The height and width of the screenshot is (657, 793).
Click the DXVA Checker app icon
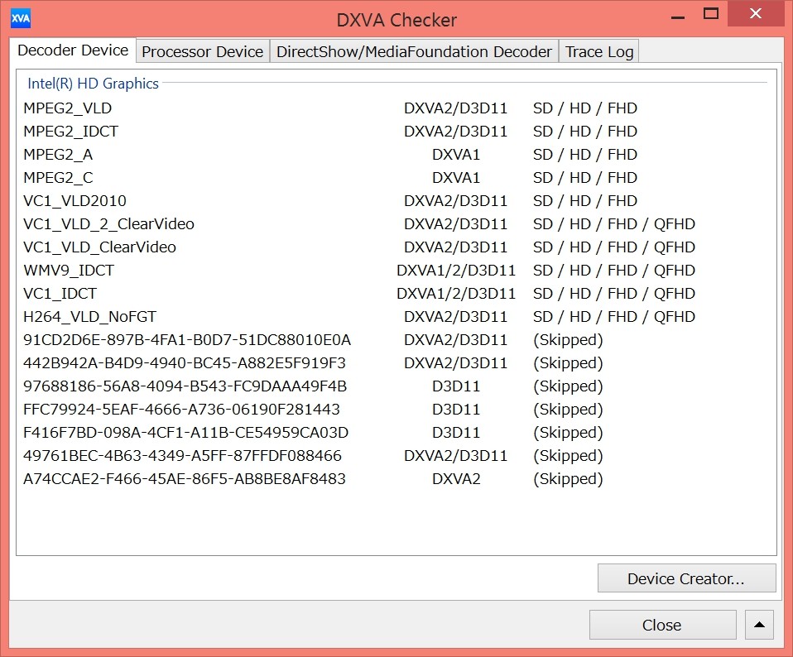(20, 19)
